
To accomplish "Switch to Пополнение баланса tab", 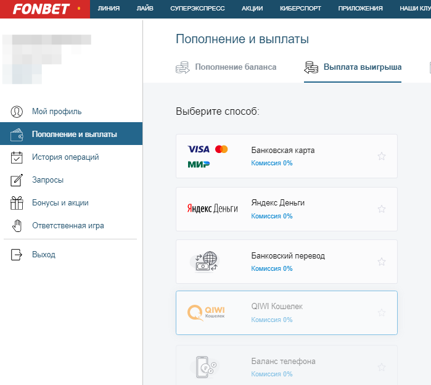I will (236, 67).
